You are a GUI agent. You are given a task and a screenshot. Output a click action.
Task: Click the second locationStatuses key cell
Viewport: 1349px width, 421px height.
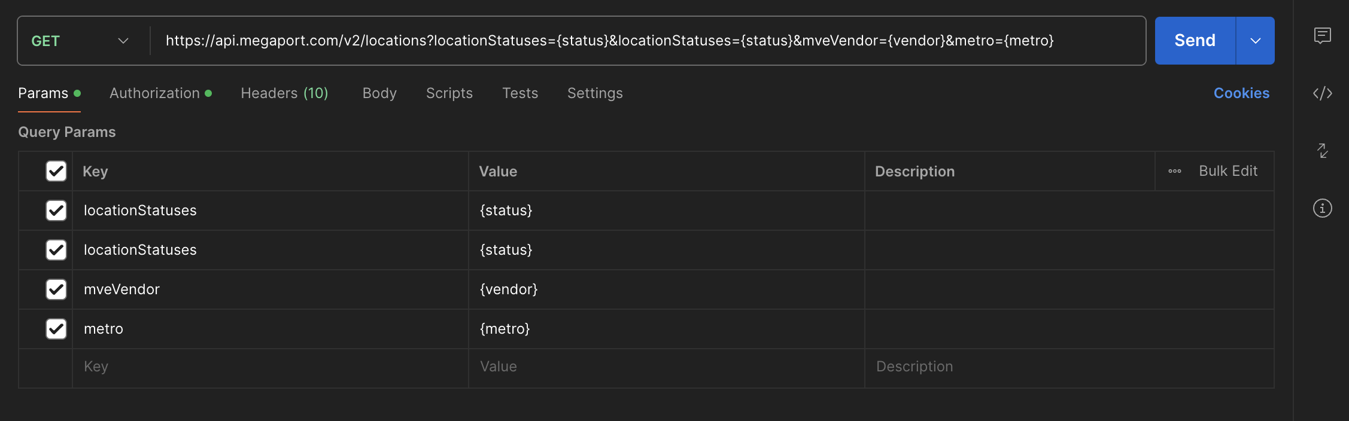[271, 250]
